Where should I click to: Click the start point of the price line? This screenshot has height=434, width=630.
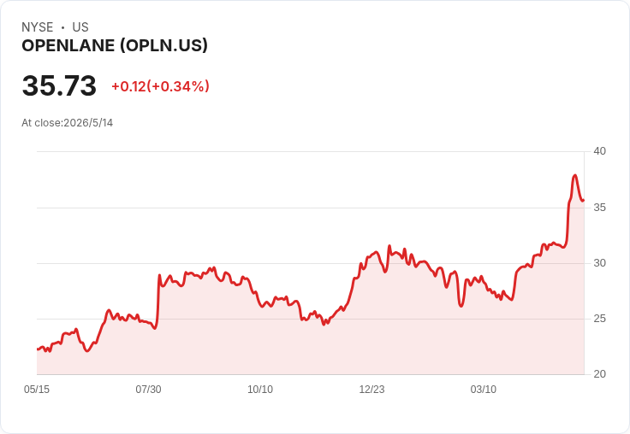(38, 349)
